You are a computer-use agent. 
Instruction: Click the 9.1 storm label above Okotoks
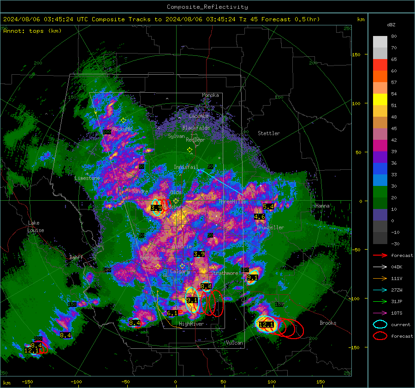pyautogui.click(x=192, y=300)
